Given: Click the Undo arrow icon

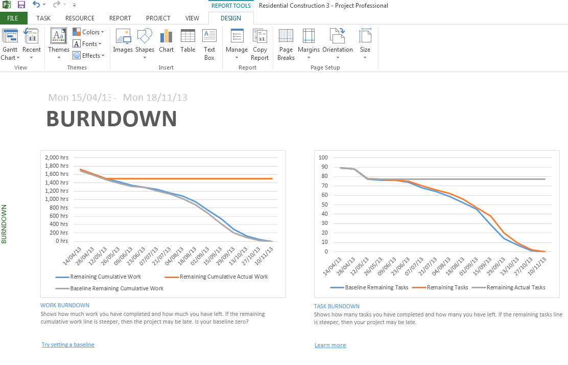Looking at the screenshot, I should [x=36, y=5].
